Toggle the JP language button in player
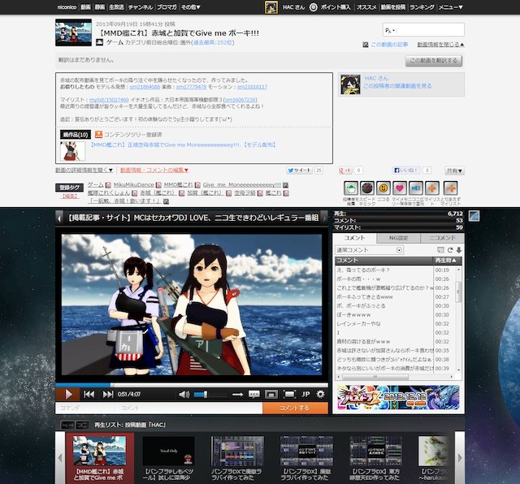Screen dimensions: 520x484 coord(305,394)
